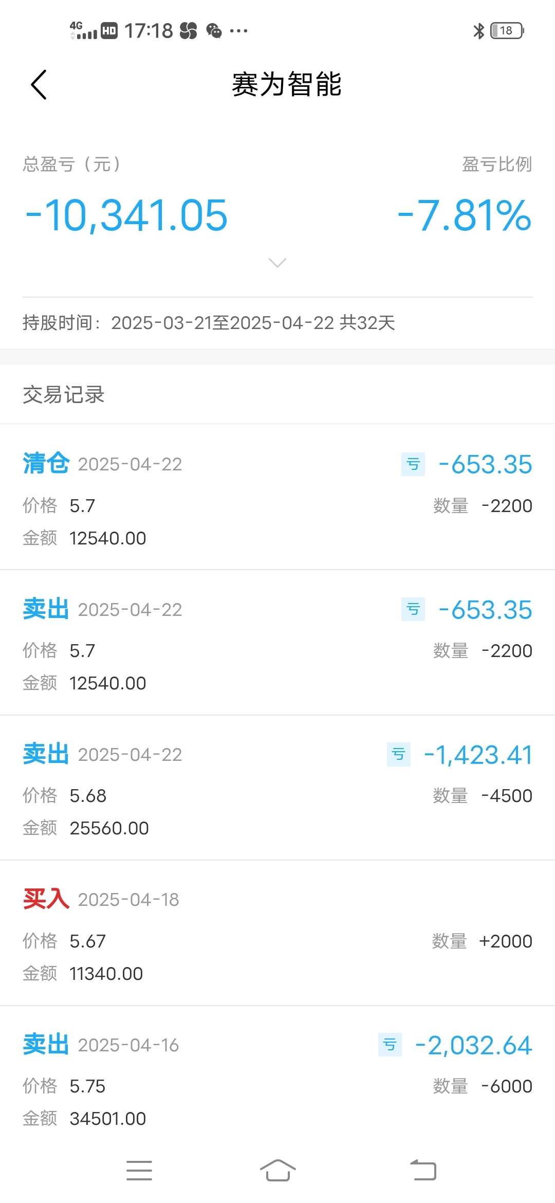Tap the battery indicator showing 18
The image size is (555, 1203).
(507, 31)
